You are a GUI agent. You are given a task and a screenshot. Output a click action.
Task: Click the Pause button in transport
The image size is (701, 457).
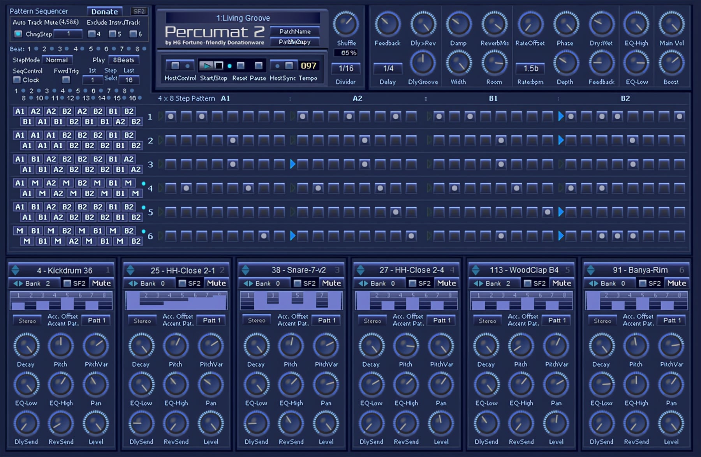point(258,65)
